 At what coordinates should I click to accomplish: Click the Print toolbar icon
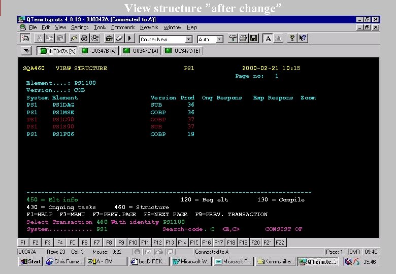pyautogui.click(x=243, y=39)
